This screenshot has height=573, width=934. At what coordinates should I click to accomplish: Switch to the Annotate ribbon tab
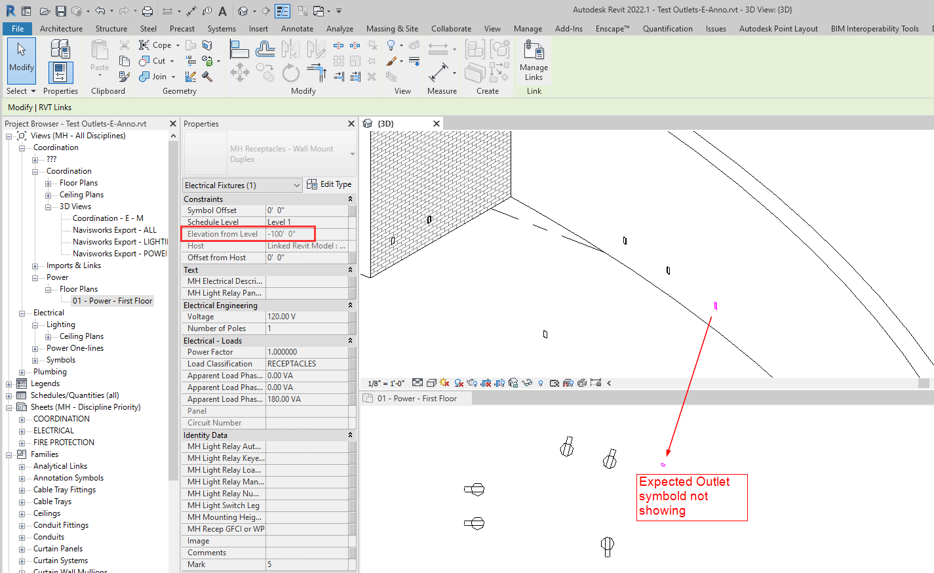click(297, 28)
